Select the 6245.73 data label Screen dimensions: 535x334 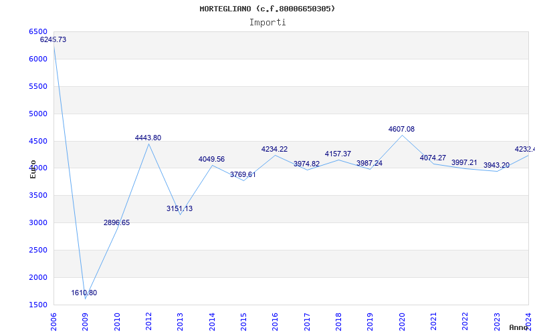point(53,39)
